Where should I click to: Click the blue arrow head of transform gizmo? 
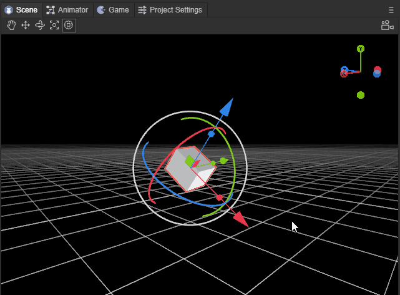click(x=227, y=107)
